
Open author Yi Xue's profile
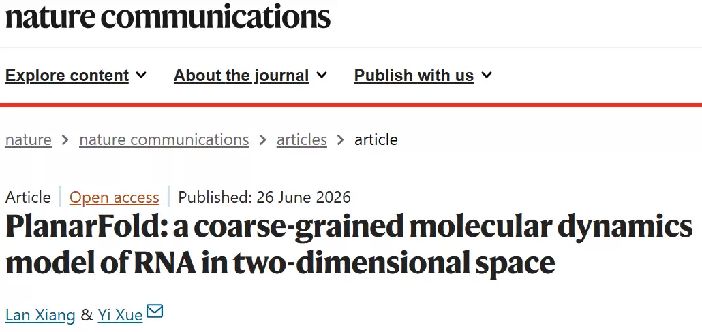pyautogui.click(x=120, y=316)
